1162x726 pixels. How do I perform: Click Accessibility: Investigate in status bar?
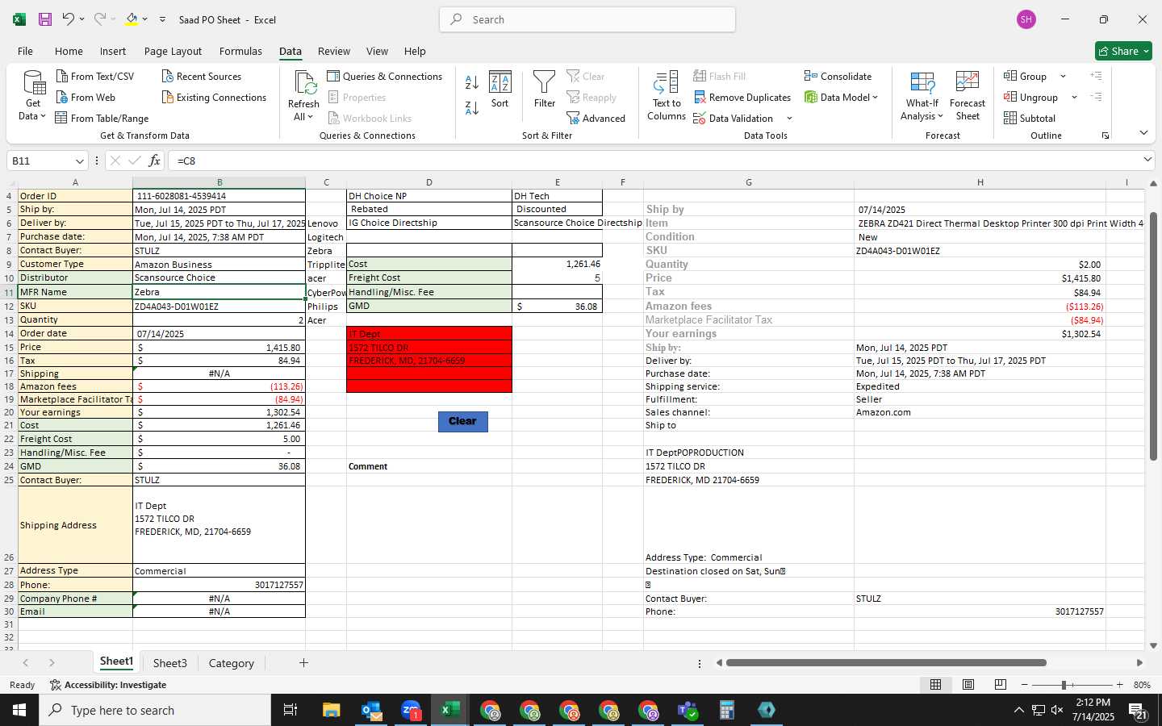tap(108, 685)
